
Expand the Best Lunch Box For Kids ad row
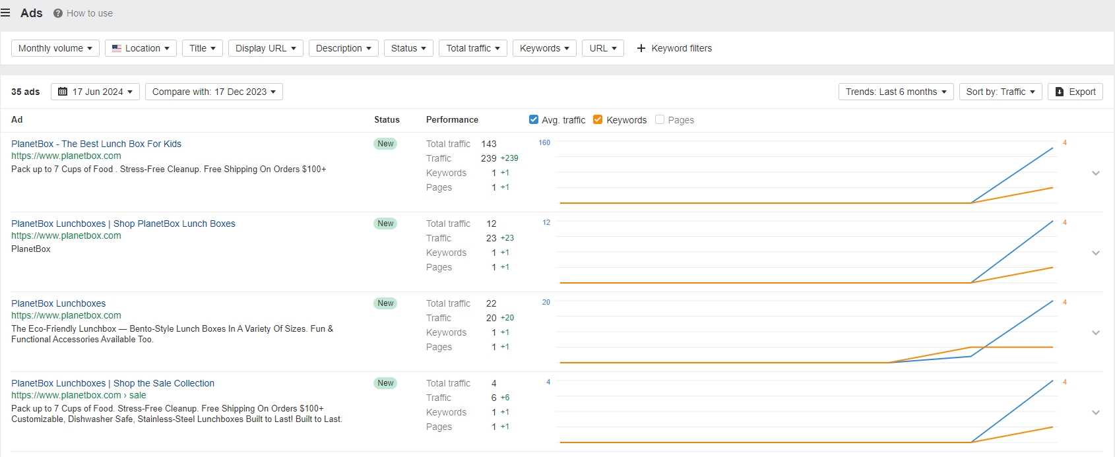1096,173
